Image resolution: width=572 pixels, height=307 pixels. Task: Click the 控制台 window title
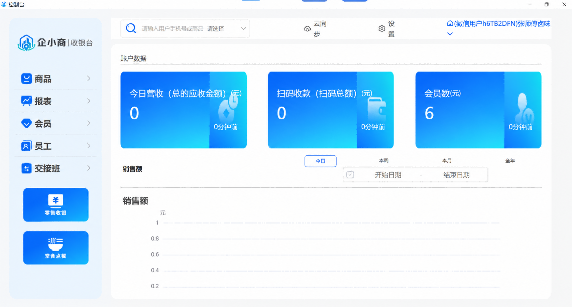(x=16, y=4)
